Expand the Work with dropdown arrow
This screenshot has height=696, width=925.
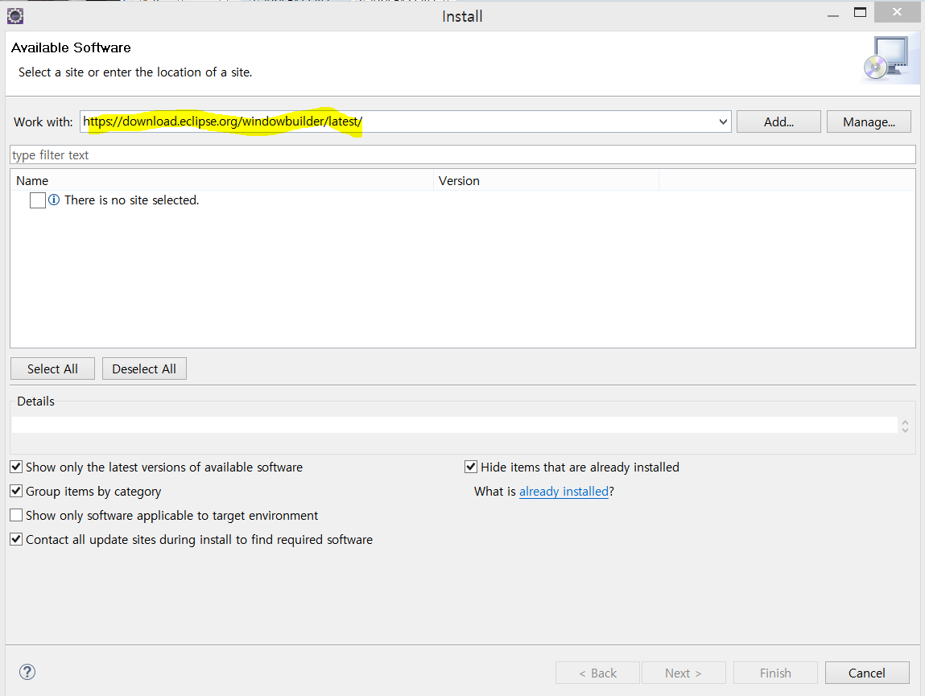(x=723, y=122)
